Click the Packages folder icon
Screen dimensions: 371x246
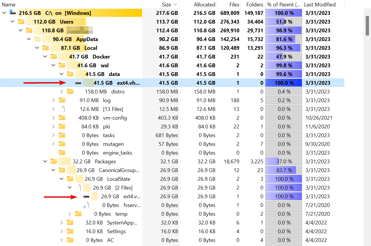point(54,161)
